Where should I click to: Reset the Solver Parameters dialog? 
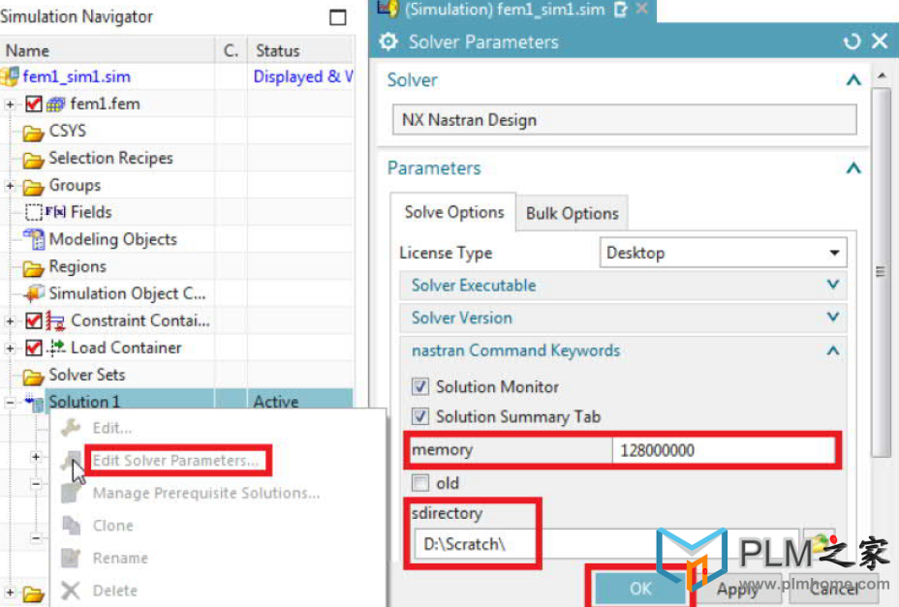click(x=852, y=42)
